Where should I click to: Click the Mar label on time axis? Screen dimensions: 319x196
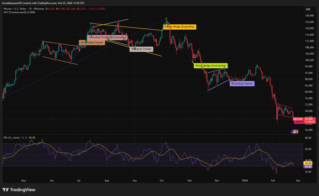(298, 180)
